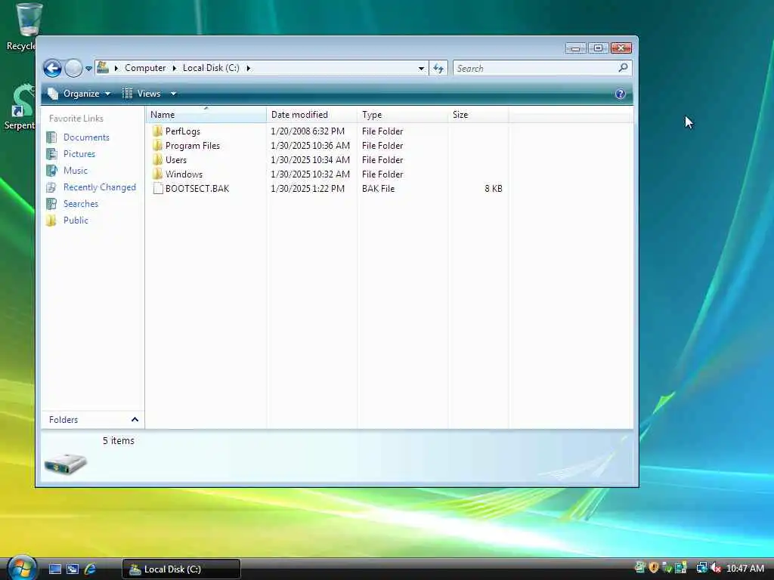
Task: Open Public favorite link
Action: pyautogui.click(x=76, y=221)
